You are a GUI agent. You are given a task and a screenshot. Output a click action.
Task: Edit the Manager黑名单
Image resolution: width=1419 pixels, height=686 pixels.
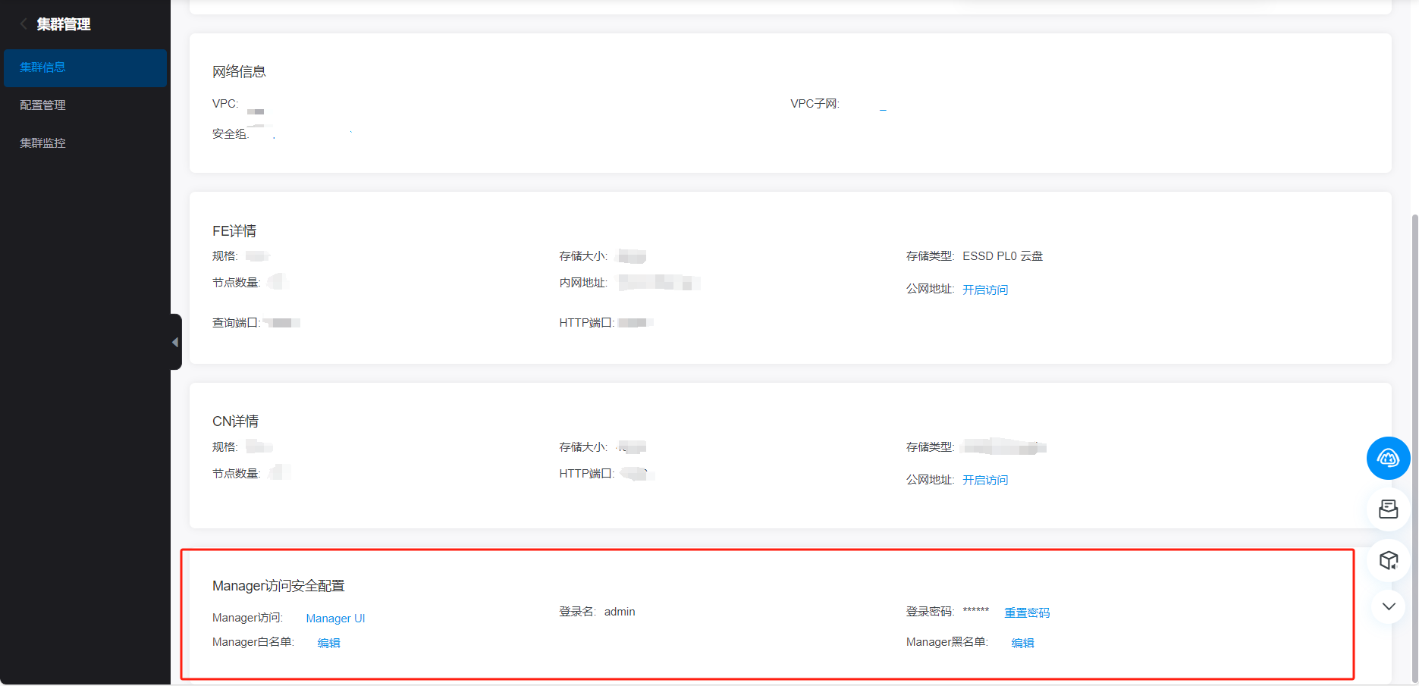pyautogui.click(x=1022, y=643)
